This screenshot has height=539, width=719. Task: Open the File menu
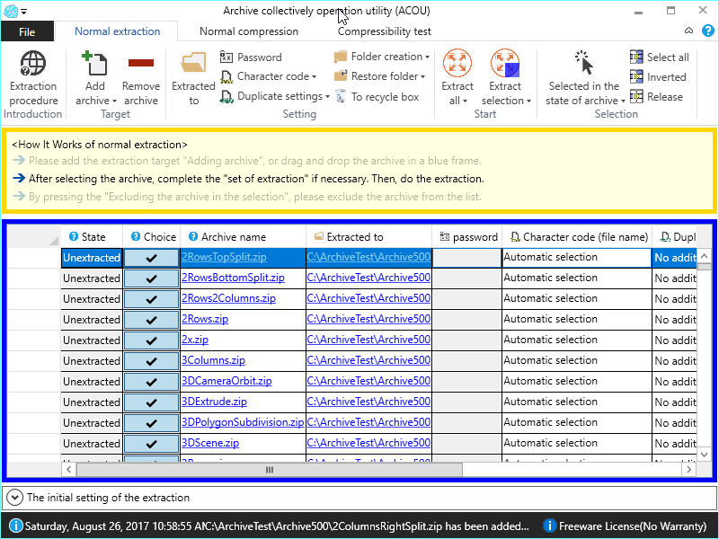(27, 31)
